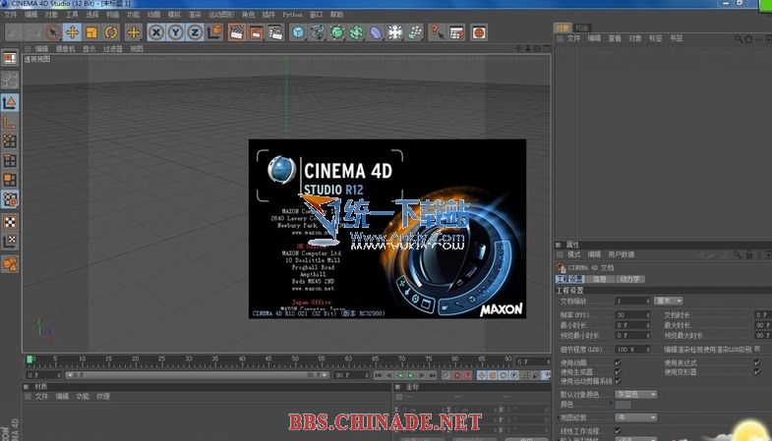Toggle the 使用运动剪辑系统 checkbox
772x441 pixels.
pyautogui.click(x=618, y=381)
